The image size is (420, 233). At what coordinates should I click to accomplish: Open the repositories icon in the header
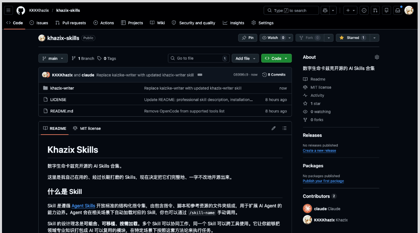386,10
